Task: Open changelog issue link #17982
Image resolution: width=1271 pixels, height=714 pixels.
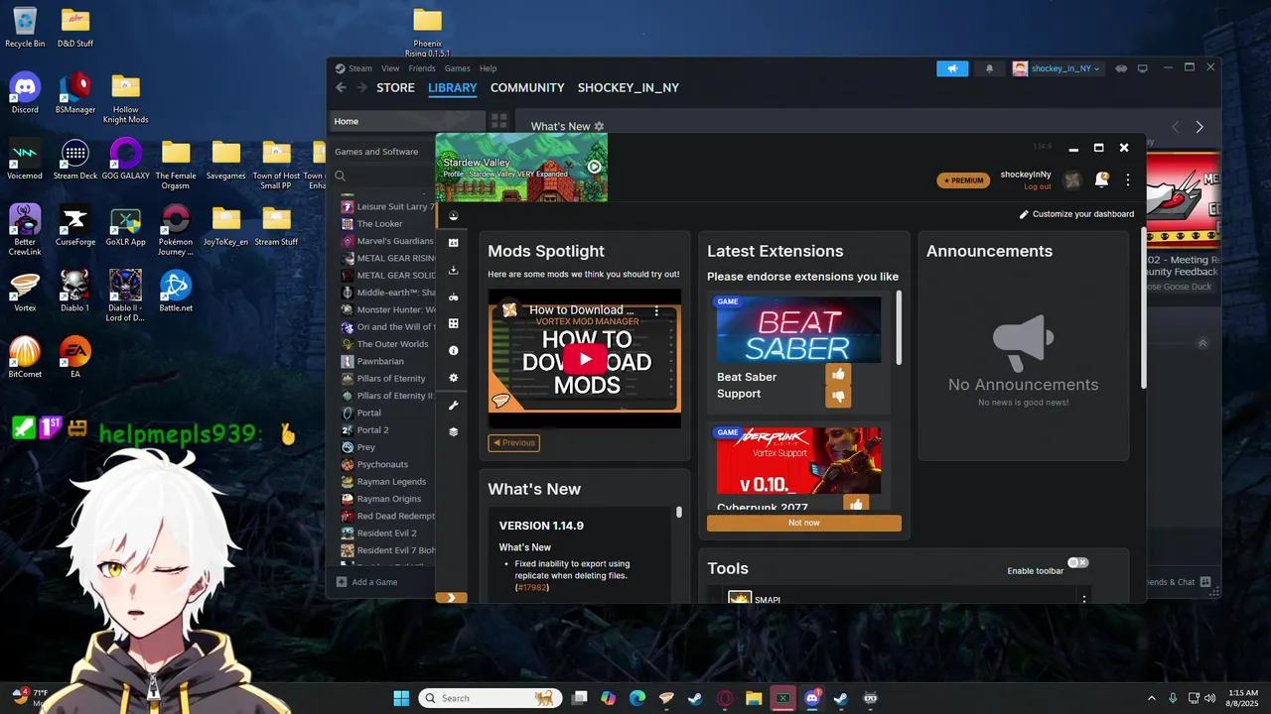Action: click(532, 588)
